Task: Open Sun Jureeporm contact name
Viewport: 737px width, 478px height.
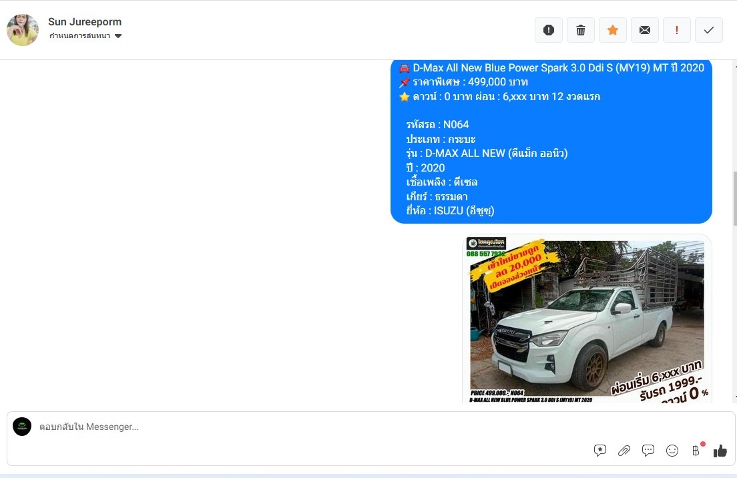Action: click(85, 21)
